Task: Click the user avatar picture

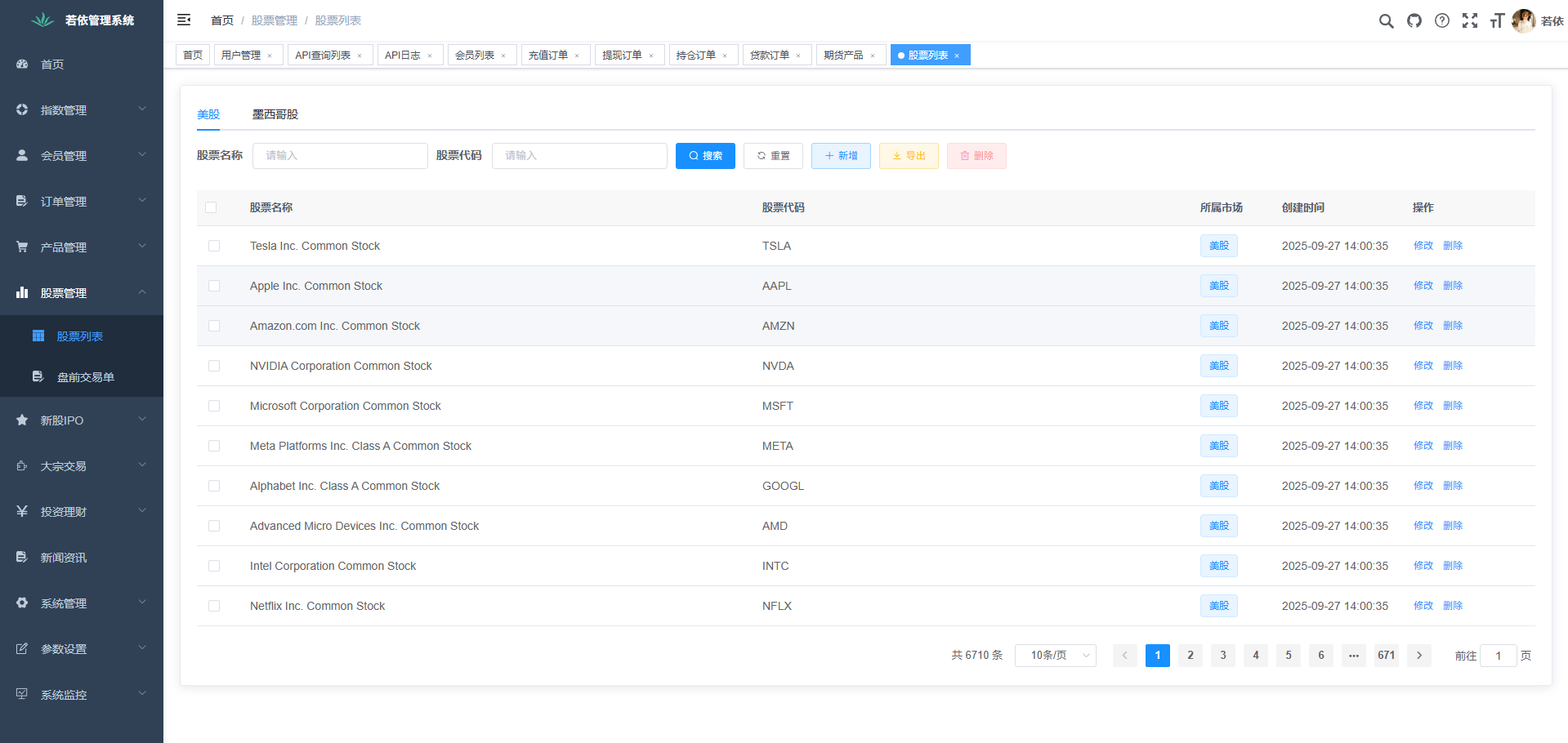Action: click(x=1523, y=21)
